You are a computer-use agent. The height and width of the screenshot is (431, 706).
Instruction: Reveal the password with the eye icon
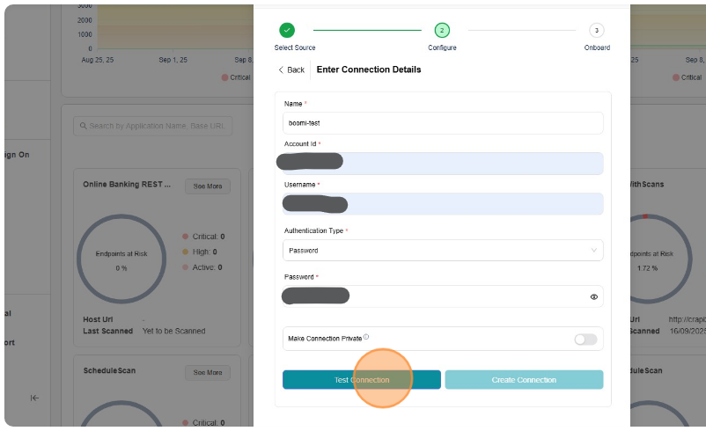point(593,297)
